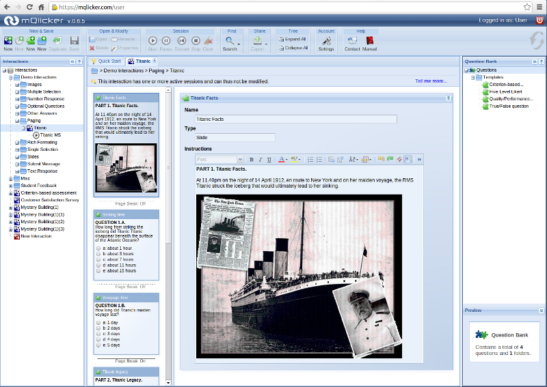Insert a bulleted list
This screenshot has width=547, height=387.
click(319, 160)
